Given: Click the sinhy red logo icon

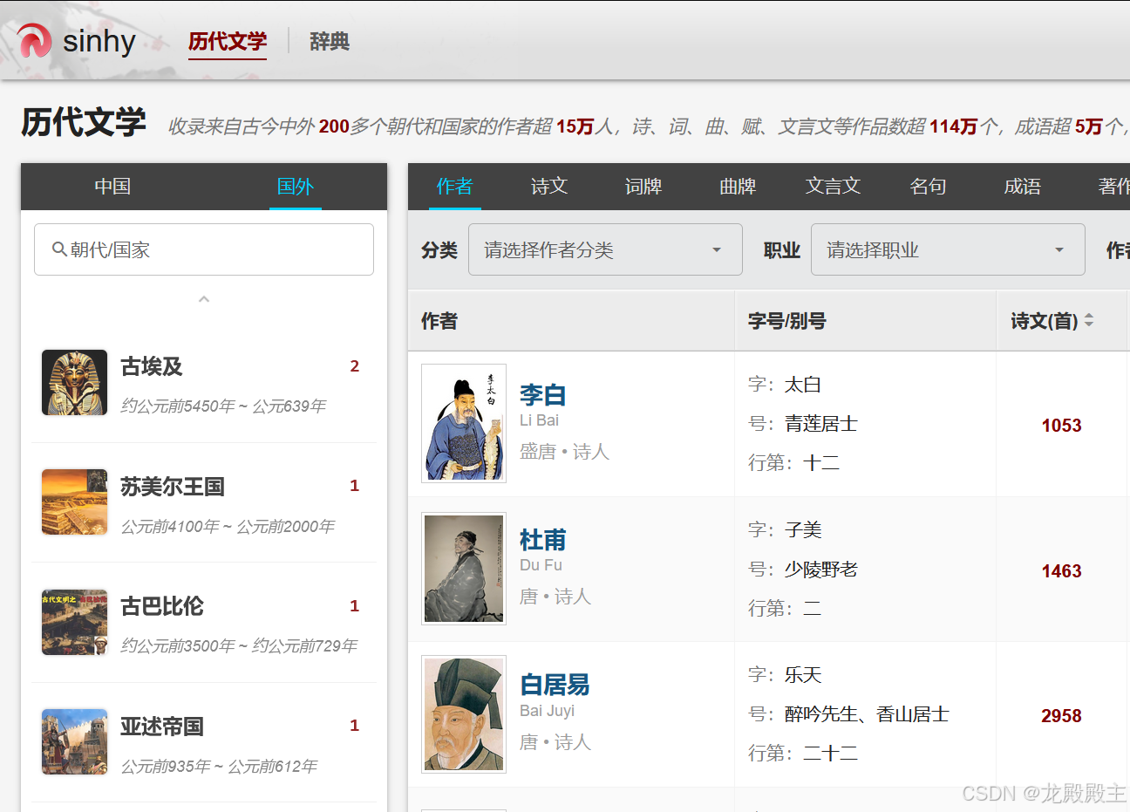Looking at the screenshot, I should (x=35, y=41).
